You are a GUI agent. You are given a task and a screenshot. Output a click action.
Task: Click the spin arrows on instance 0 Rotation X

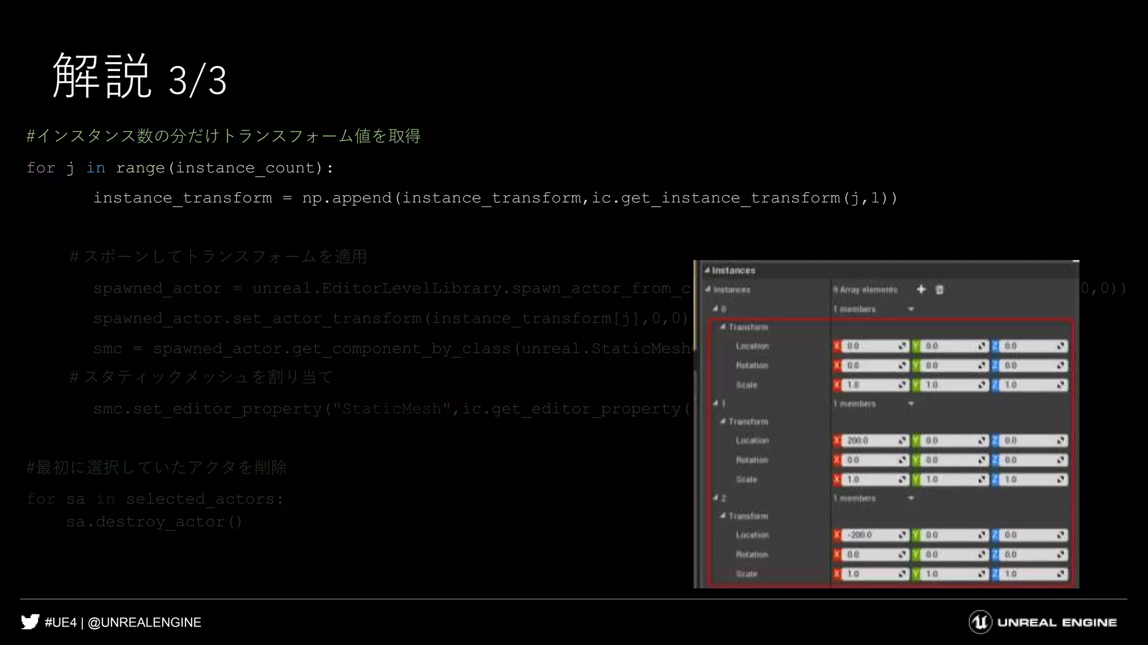coord(902,366)
